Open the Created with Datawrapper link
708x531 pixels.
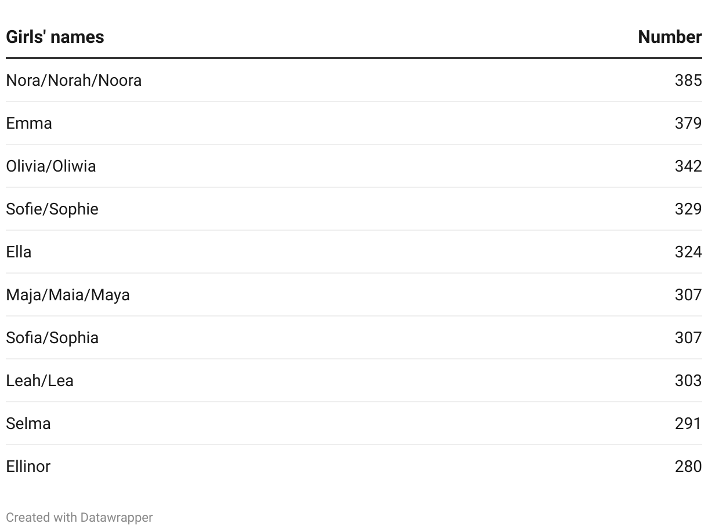80,517
